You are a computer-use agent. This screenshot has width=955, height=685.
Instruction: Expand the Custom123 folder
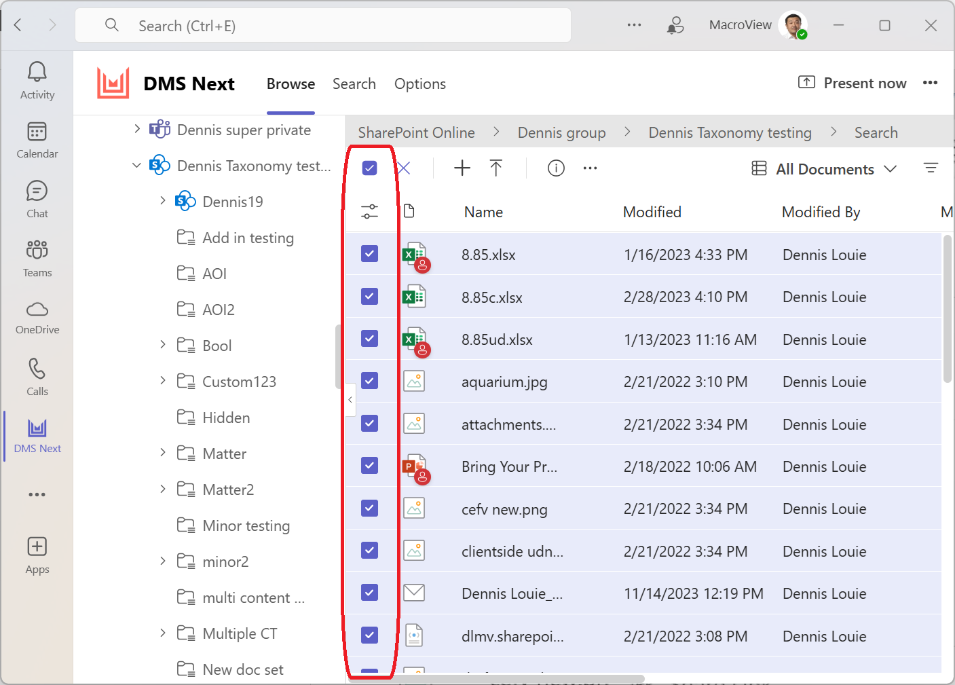tap(163, 380)
